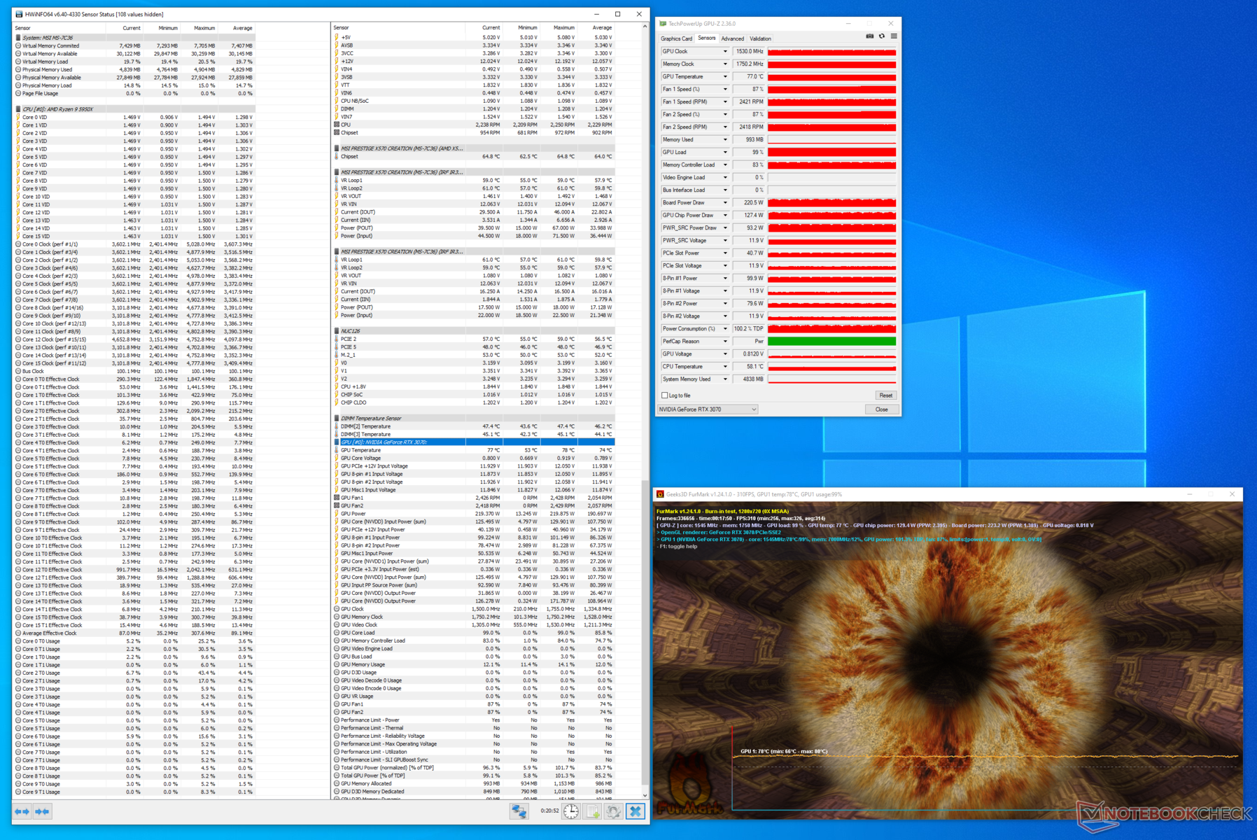The image size is (1257, 840).
Task: Switch to the Advanced tab in GPU-Z
Action: (733, 38)
